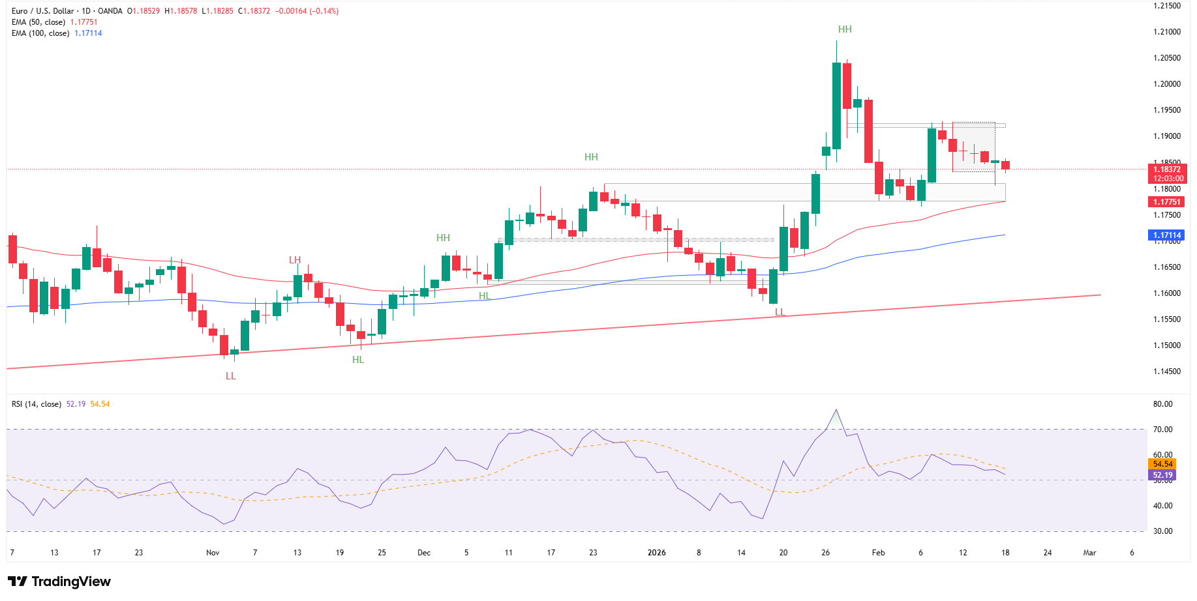Click the green 'HH' swing label

pyautogui.click(x=844, y=29)
